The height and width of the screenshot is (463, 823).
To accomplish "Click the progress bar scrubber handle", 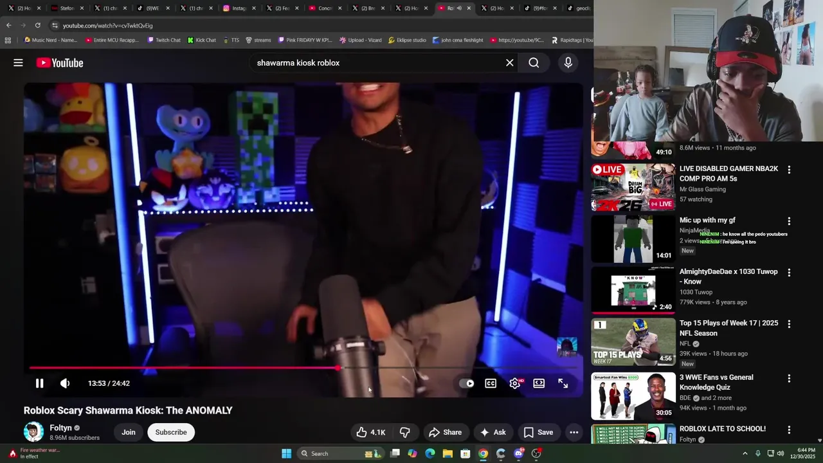I will point(338,368).
